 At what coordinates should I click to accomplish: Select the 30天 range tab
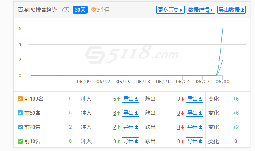click(x=80, y=10)
